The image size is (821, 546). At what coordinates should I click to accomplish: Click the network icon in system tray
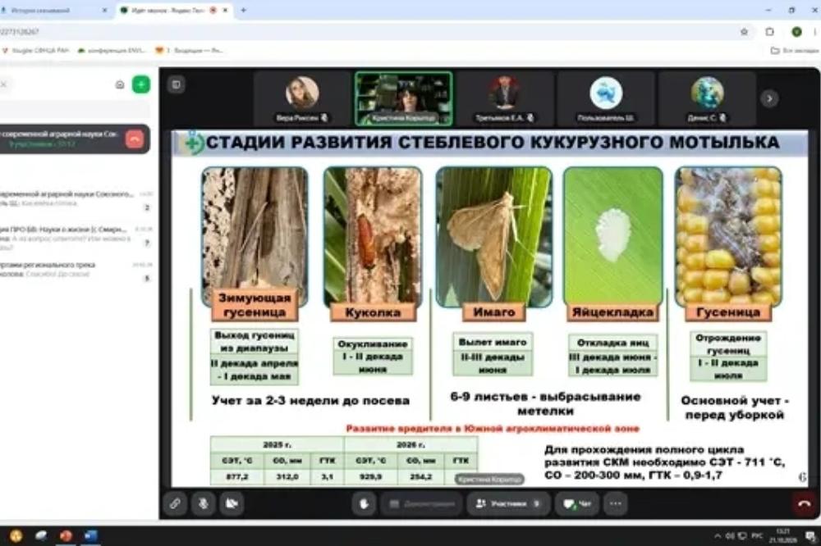742,536
